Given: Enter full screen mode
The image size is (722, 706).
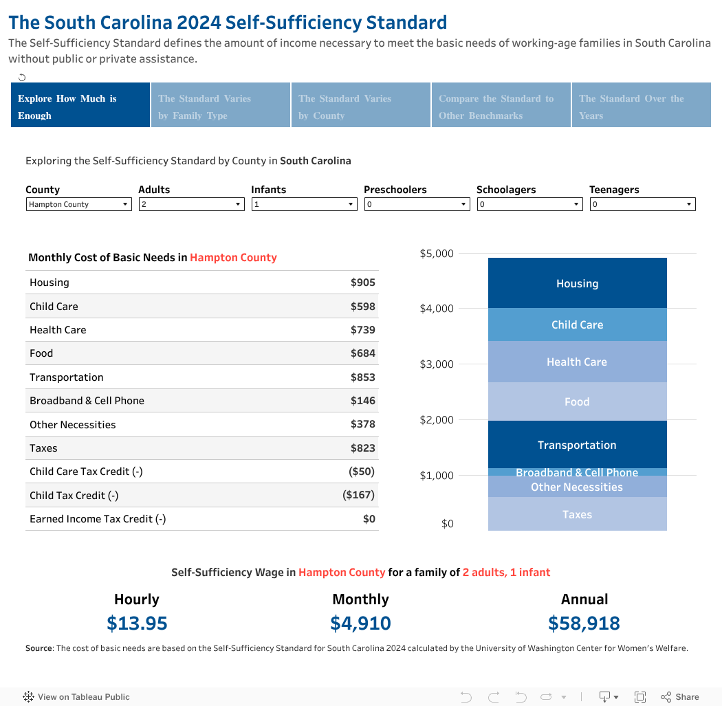Looking at the screenshot, I should click(x=640, y=697).
